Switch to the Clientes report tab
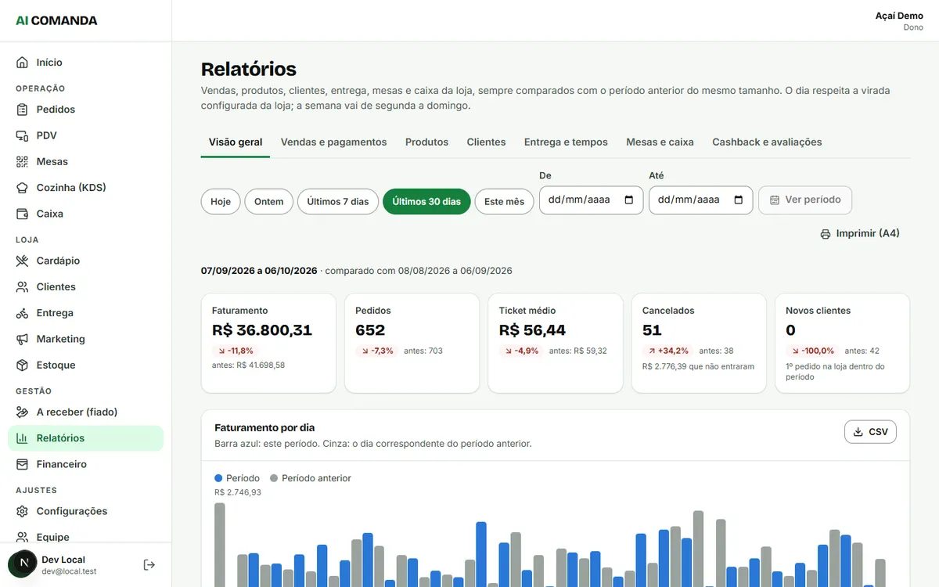This screenshot has height=587, width=939. point(486,142)
